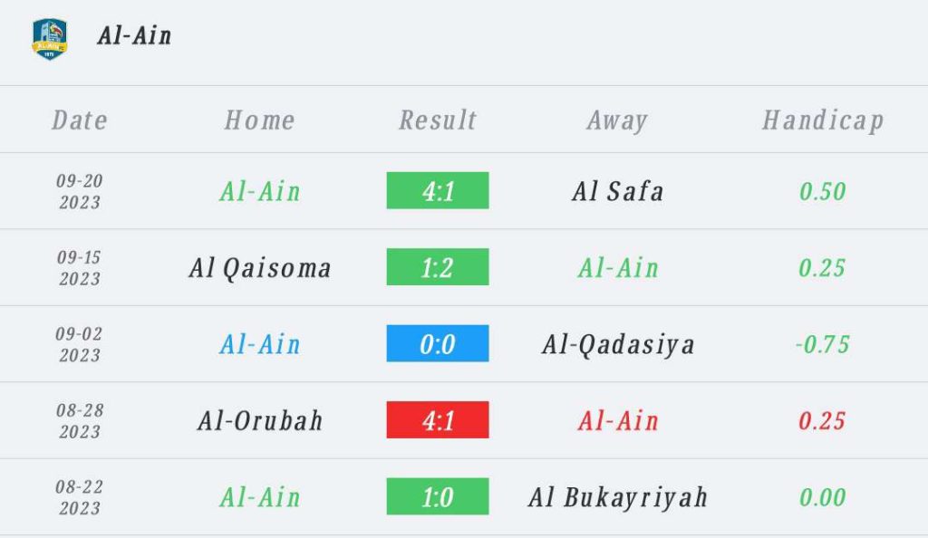This screenshot has height=538, width=928.
Task: Select the Handicap column header
Action: (823, 120)
